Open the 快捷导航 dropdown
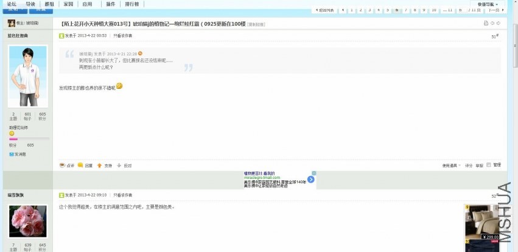Screen dimensions: 518x252 tap(488, 5)
